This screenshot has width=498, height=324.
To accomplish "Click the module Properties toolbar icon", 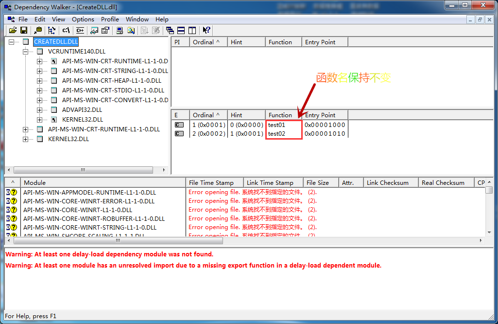I will (x=105, y=30).
